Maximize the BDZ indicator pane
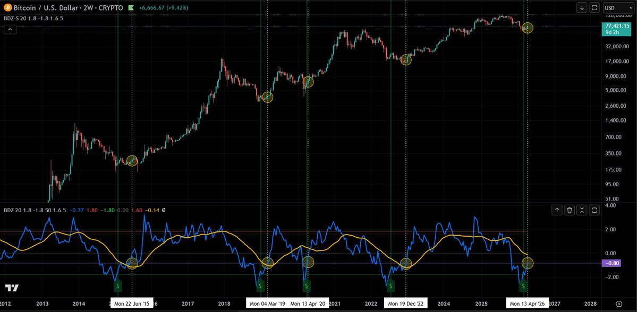637x312 pixels. [594, 210]
